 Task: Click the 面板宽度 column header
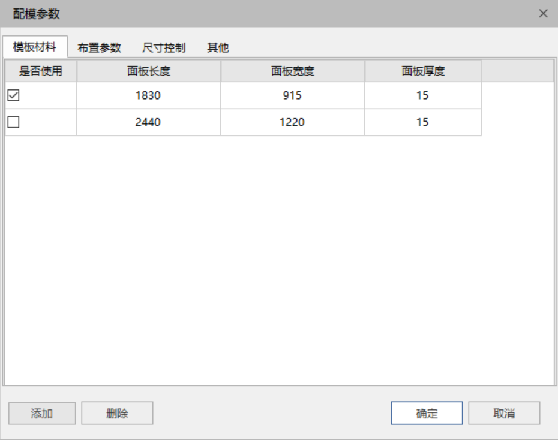293,71
